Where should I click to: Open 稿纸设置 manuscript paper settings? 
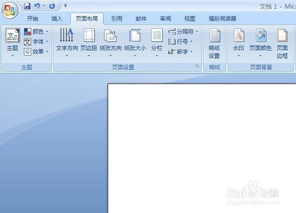[214, 43]
